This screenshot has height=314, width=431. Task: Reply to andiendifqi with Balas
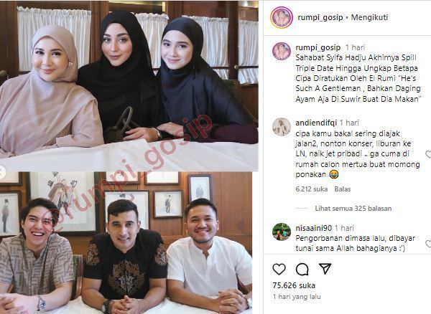[x=343, y=189]
